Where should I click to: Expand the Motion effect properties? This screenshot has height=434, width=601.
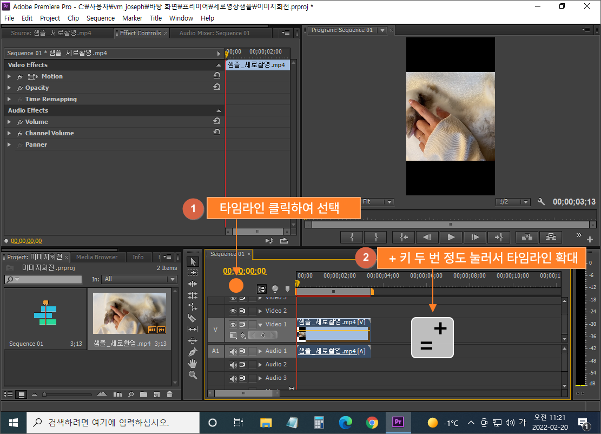click(9, 76)
